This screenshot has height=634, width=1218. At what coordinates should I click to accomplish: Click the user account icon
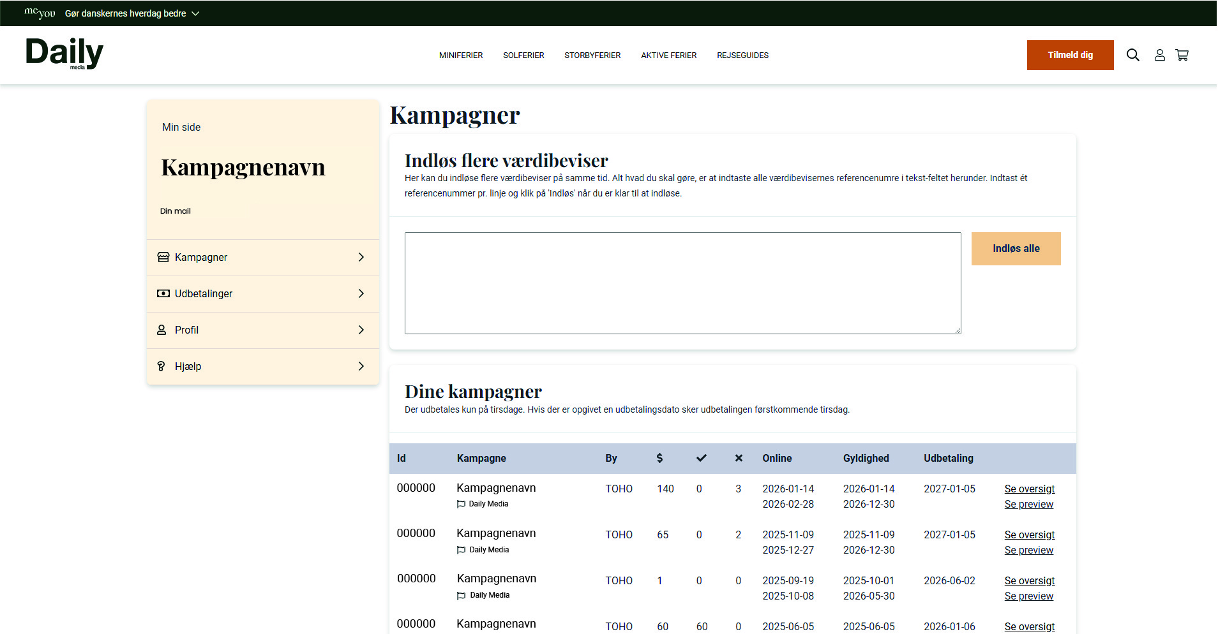[1159, 55]
